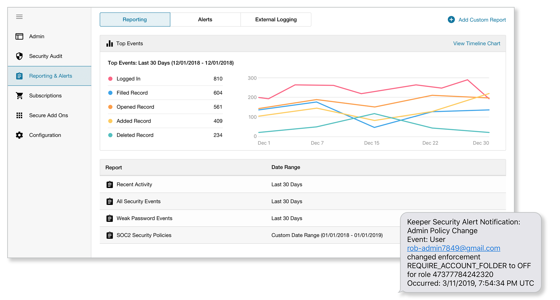Click the SOC2 Security Policies report icon
Image resolution: width=560 pixels, height=300 pixels.
[110, 235]
